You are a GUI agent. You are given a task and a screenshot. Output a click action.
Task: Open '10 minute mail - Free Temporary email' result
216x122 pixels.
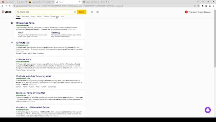[x=33, y=76]
